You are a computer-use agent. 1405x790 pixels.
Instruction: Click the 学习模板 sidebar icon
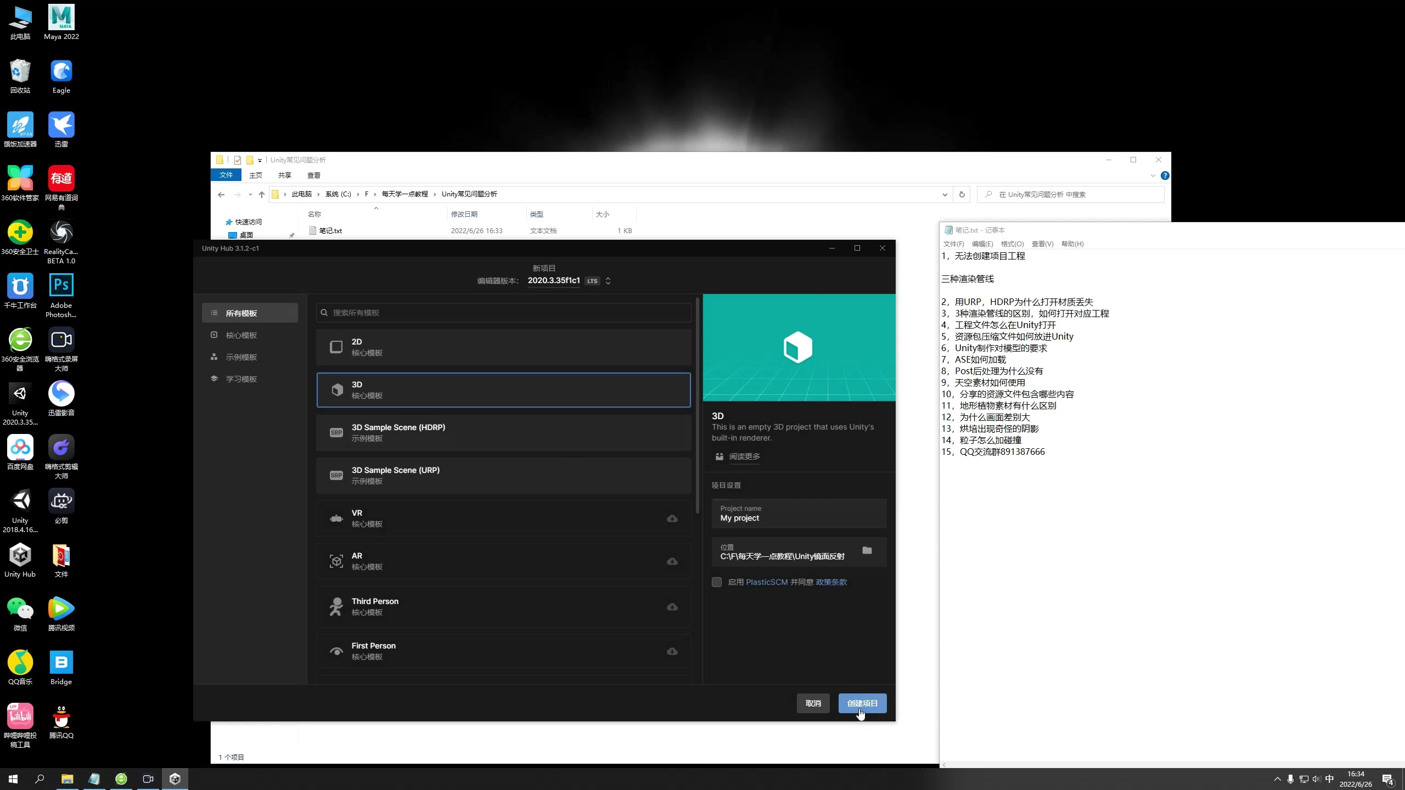(214, 379)
